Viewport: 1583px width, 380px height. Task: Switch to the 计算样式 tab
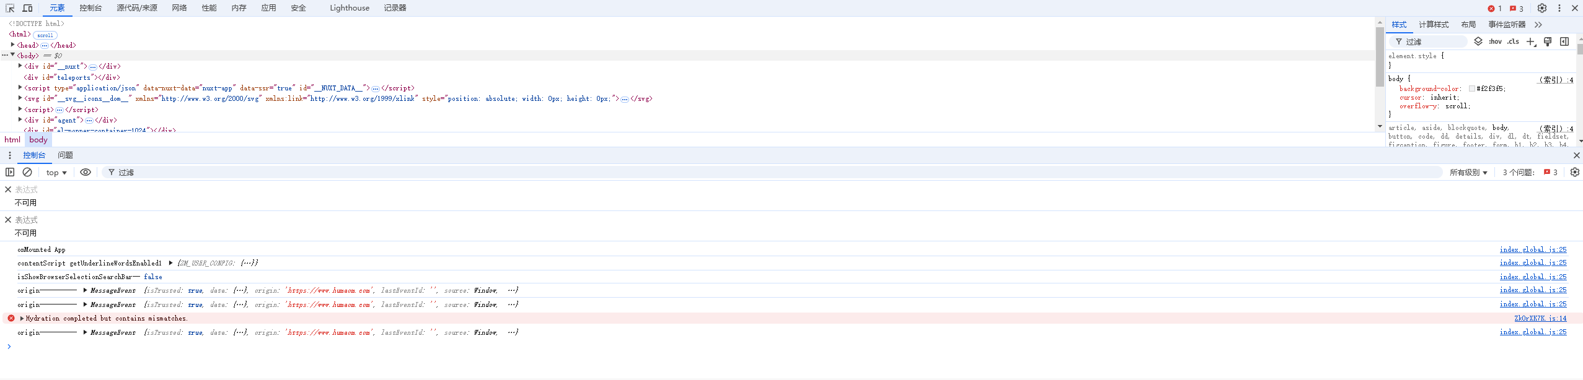click(x=1434, y=25)
